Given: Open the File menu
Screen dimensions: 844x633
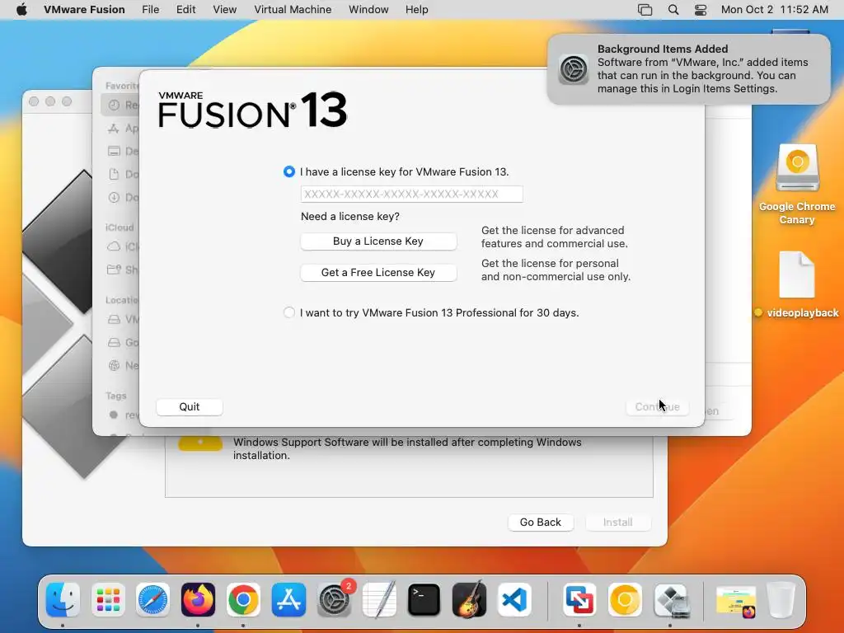Looking at the screenshot, I should click(x=150, y=10).
